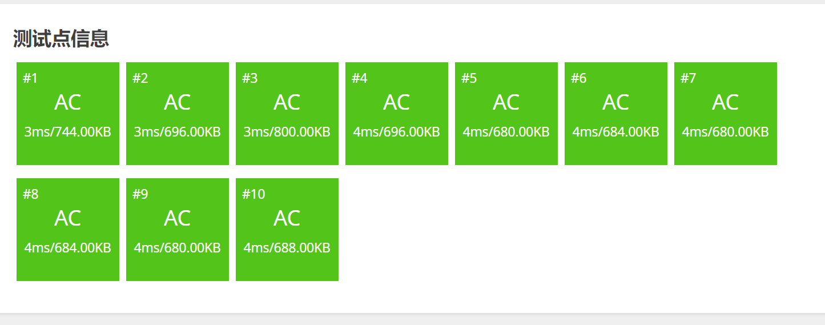Open test point #8 tile

point(68,230)
